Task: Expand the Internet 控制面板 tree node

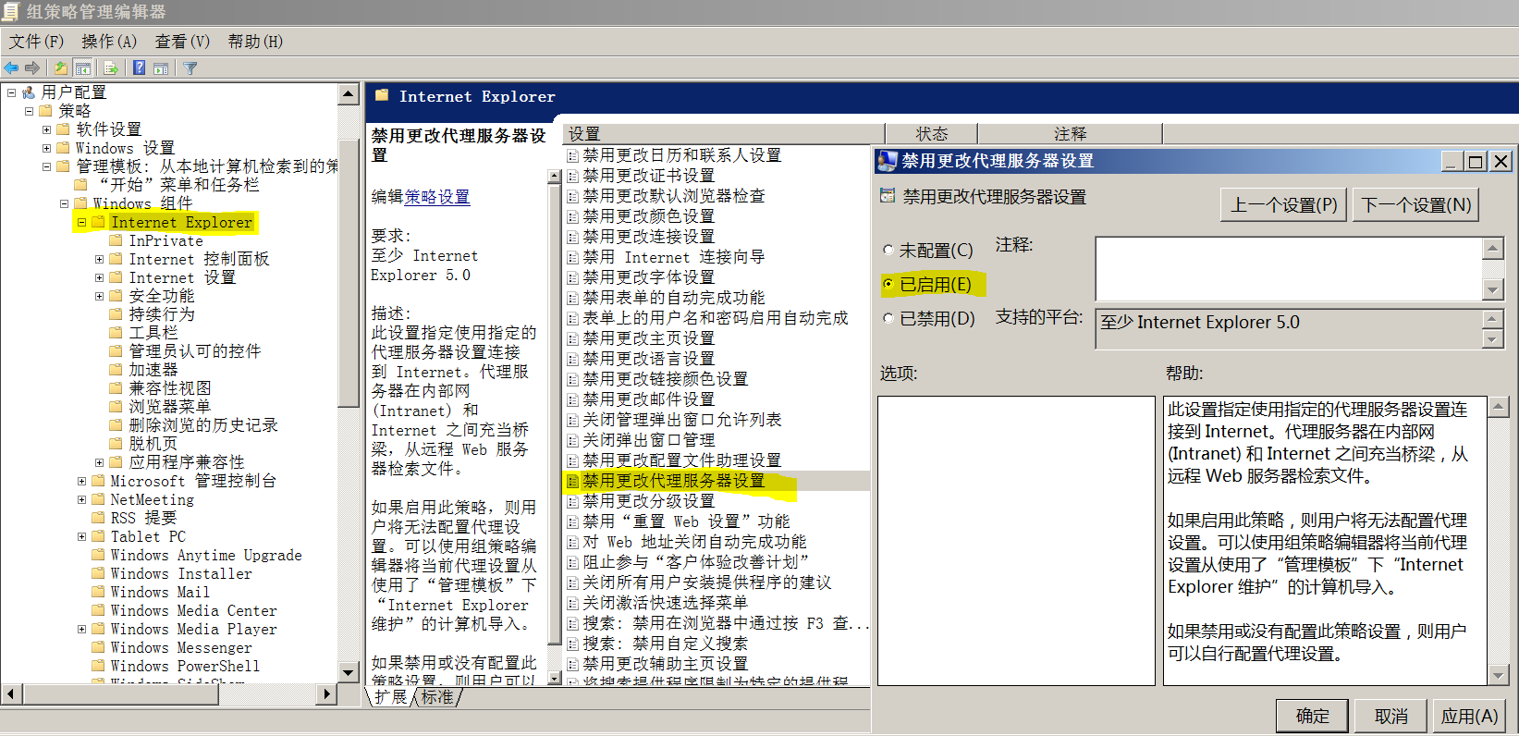Action: pyautogui.click(x=99, y=259)
